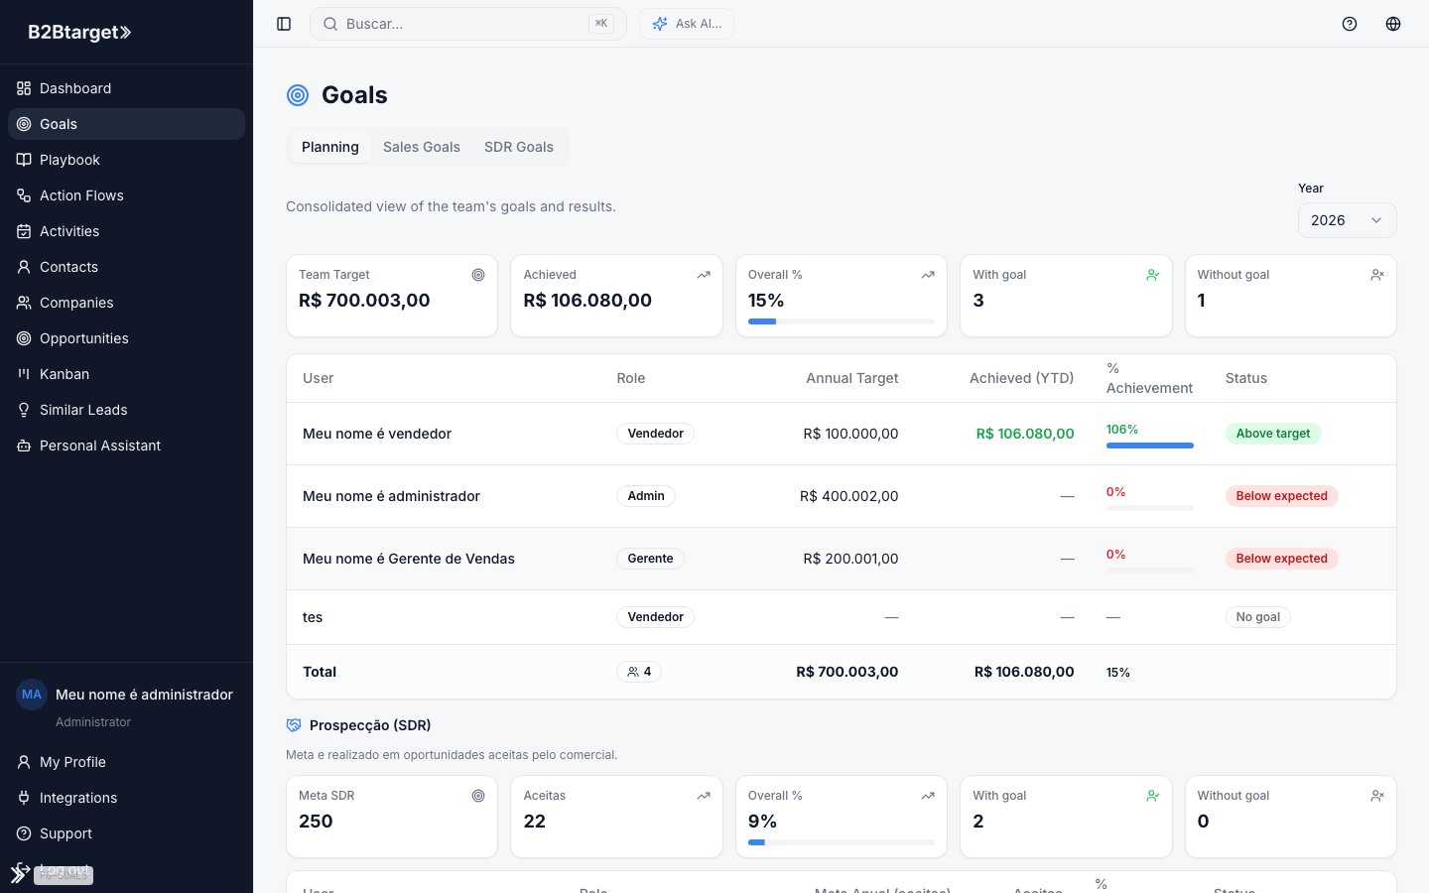Viewport: 1429px width, 893px height.
Task: Click the Team Target card target icon
Action: pos(478,275)
